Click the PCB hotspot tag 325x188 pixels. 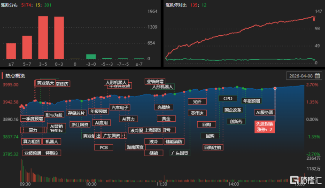104,147
